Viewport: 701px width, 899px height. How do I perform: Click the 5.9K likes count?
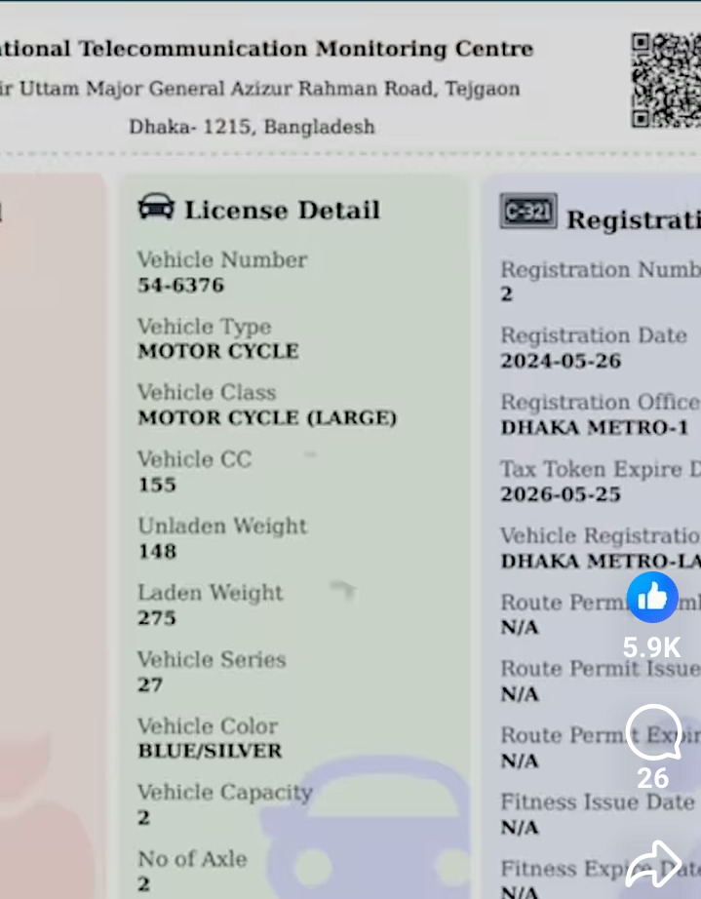652,647
